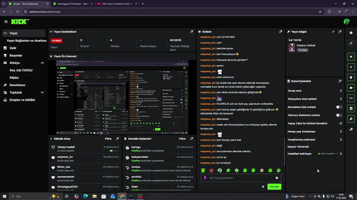
Task: Expand Yavaş mod options
Action: tap(341, 91)
